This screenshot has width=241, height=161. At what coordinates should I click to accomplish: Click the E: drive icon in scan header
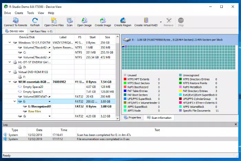(127, 40)
